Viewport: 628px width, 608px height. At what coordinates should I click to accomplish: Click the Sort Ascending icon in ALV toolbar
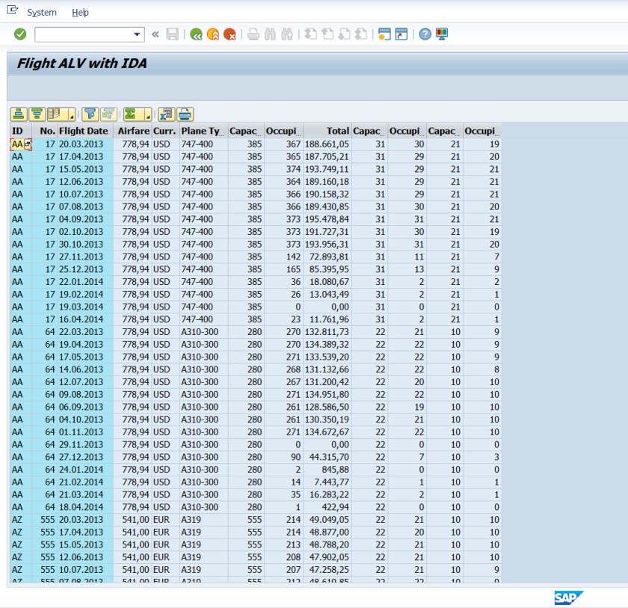(x=19, y=114)
